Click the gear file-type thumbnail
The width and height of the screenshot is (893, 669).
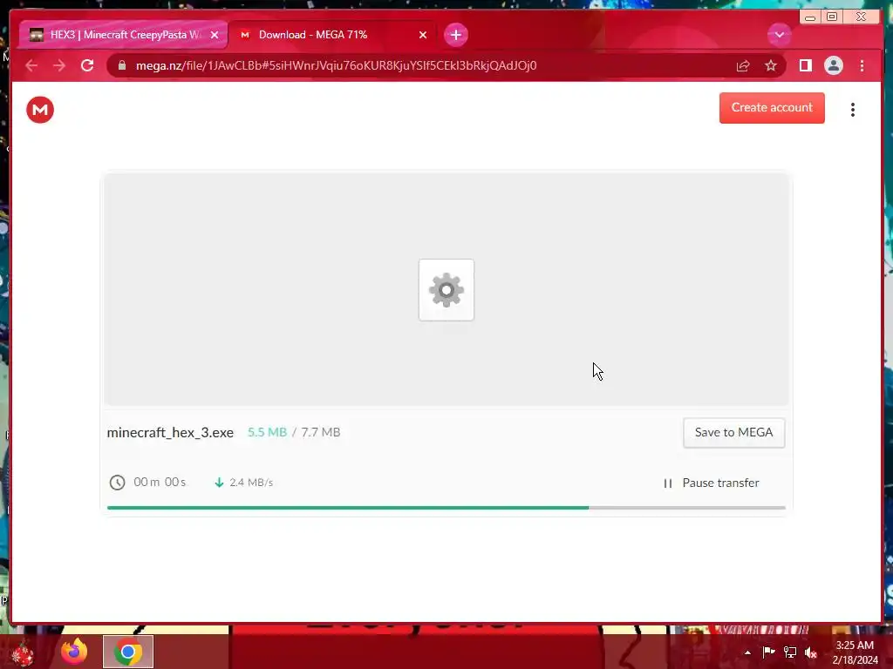tap(446, 290)
